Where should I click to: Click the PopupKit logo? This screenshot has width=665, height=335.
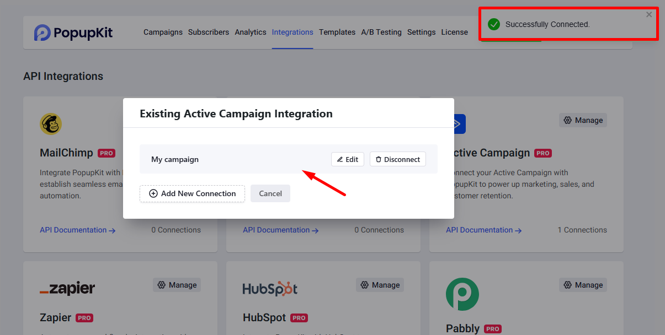click(x=73, y=33)
